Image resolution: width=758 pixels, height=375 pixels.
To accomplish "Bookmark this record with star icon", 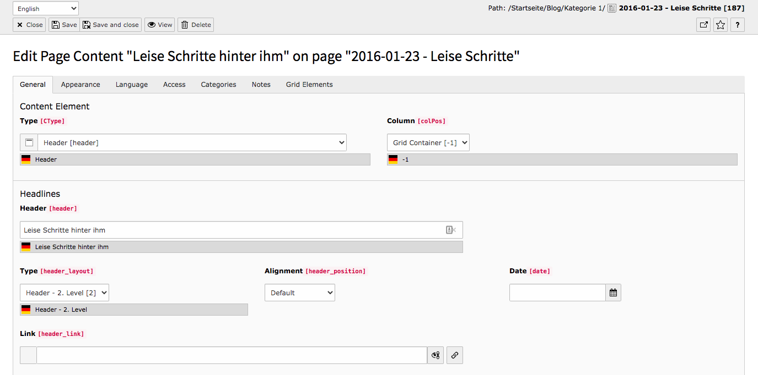I will [x=720, y=25].
